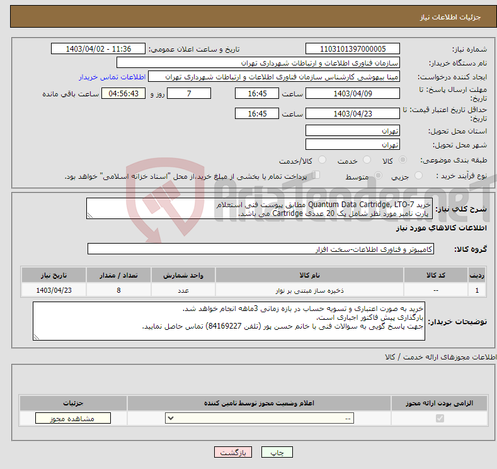Click the price validity date 1403/04/23 field
Screen dimensions: 497x469
pyautogui.click(x=353, y=113)
